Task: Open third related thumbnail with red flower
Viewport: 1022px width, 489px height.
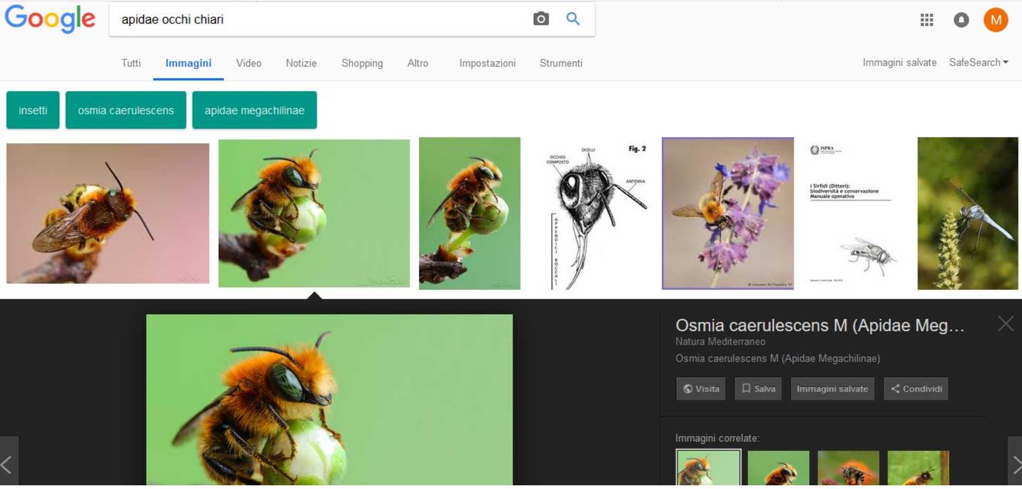Action: point(848,468)
